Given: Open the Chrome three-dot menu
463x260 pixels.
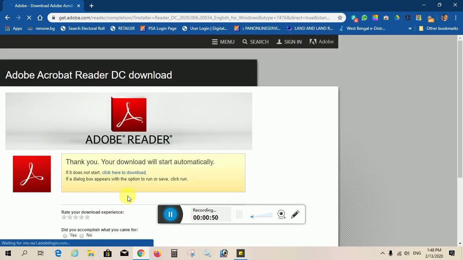Looking at the screenshot, I should [x=455, y=18].
